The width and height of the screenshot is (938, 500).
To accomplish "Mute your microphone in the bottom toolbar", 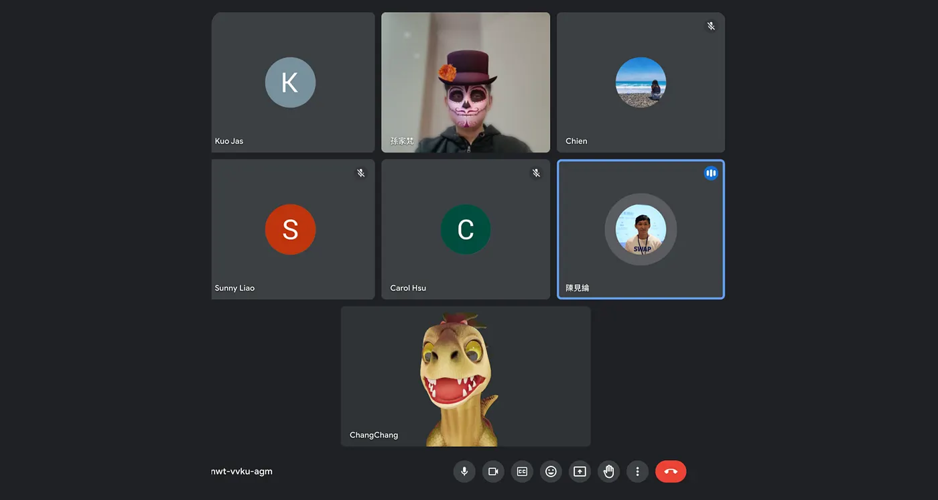I will (464, 471).
